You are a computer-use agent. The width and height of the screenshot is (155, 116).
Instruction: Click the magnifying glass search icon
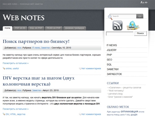point(110,17)
